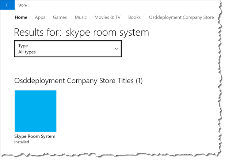This screenshot has width=225, height=160.
Task: Open the Skype Room System blue tile
Action: tap(35, 111)
